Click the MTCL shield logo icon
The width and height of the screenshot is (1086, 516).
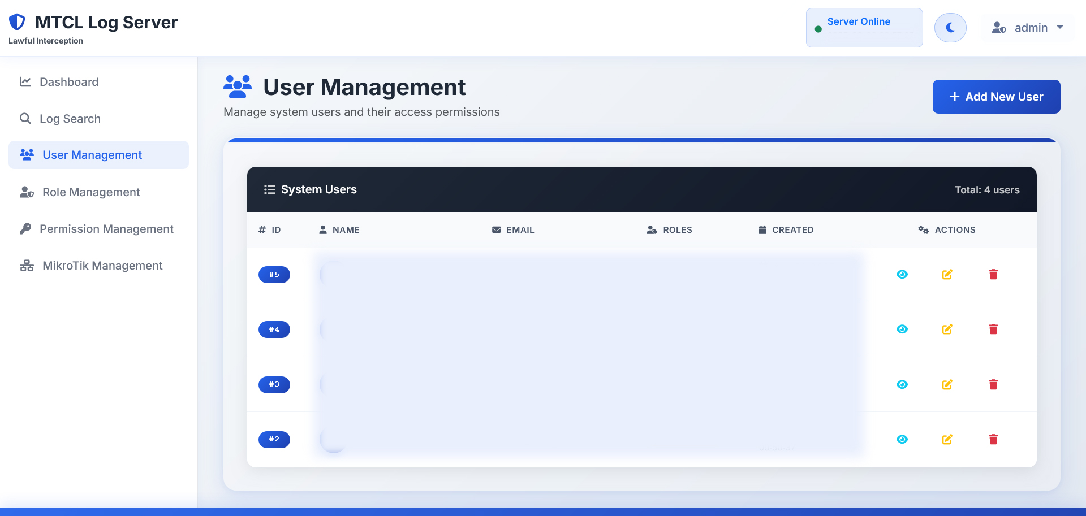coord(18,22)
